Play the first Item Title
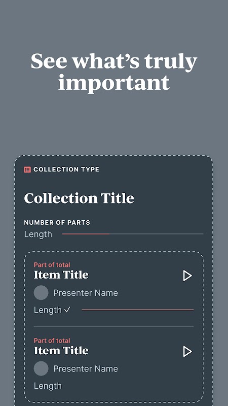Image resolution: width=228 pixels, height=406 pixels. [187, 276]
